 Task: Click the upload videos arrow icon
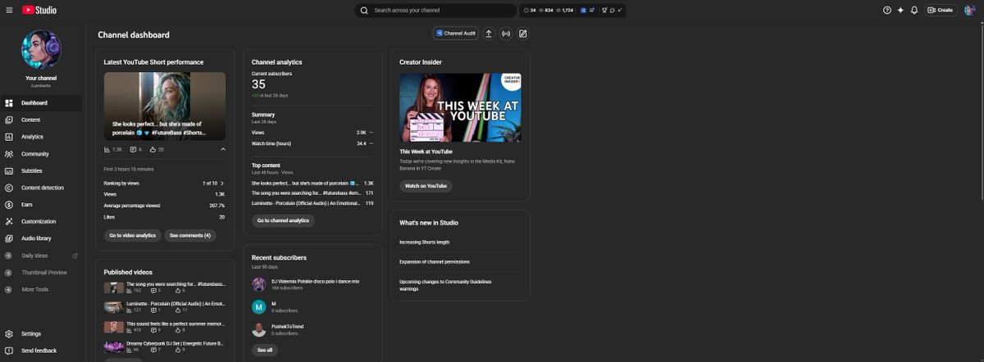click(x=489, y=34)
